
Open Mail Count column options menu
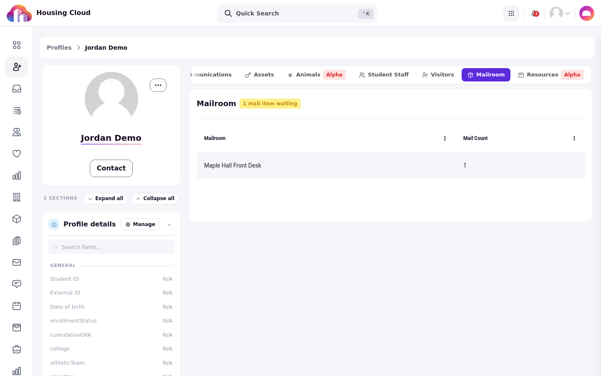574,138
